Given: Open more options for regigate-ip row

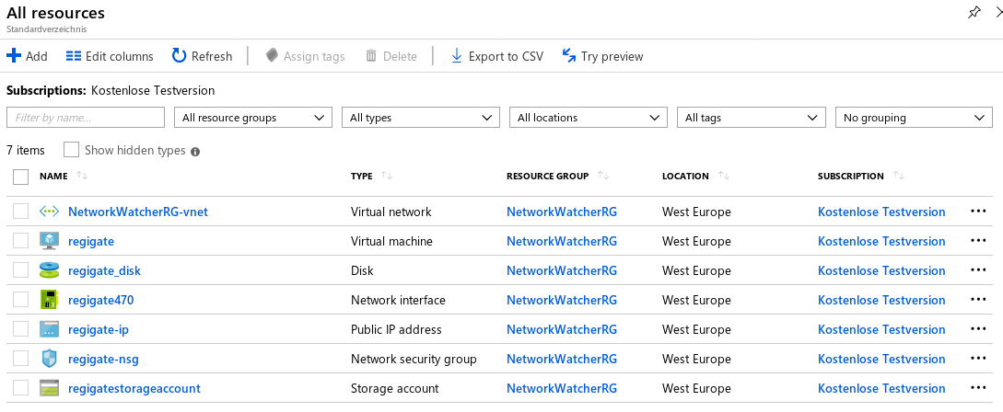Looking at the screenshot, I should click(978, 329).
